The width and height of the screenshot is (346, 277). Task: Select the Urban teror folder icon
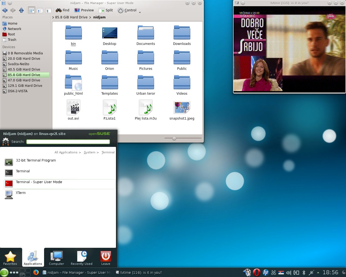146,82
